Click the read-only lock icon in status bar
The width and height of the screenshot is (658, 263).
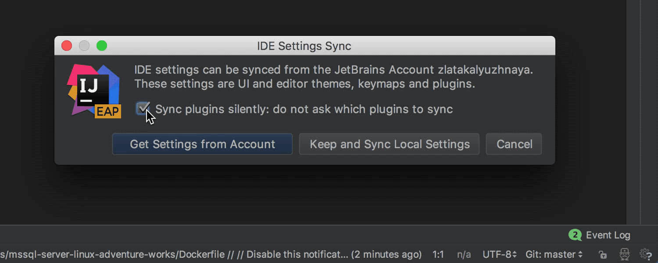(x=603, y=254)
